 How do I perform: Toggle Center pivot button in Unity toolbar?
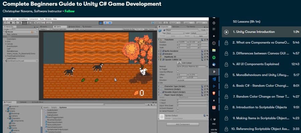[38, 23]
